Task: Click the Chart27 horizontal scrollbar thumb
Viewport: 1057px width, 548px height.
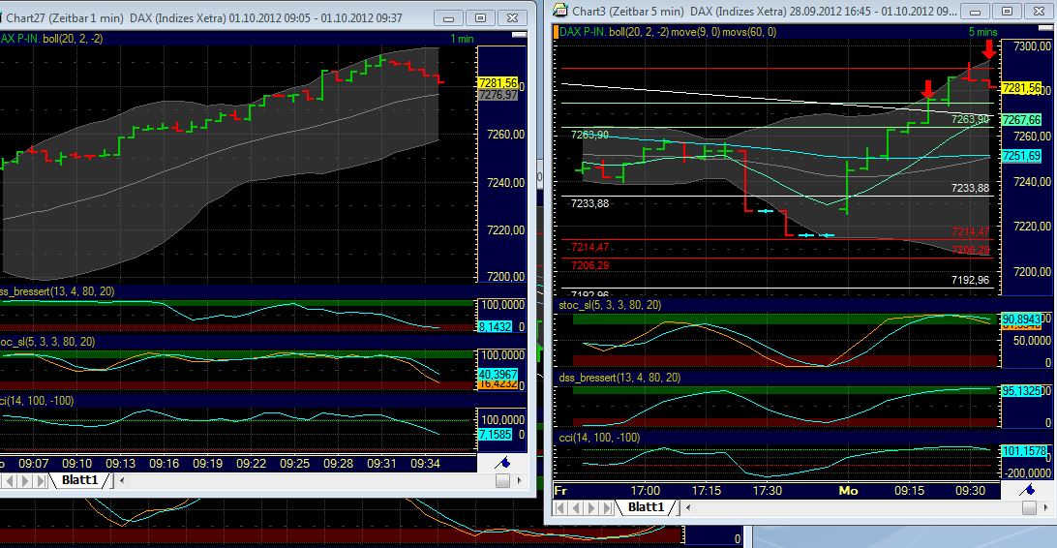Action: pyautogui.click(x=503, y=480)
